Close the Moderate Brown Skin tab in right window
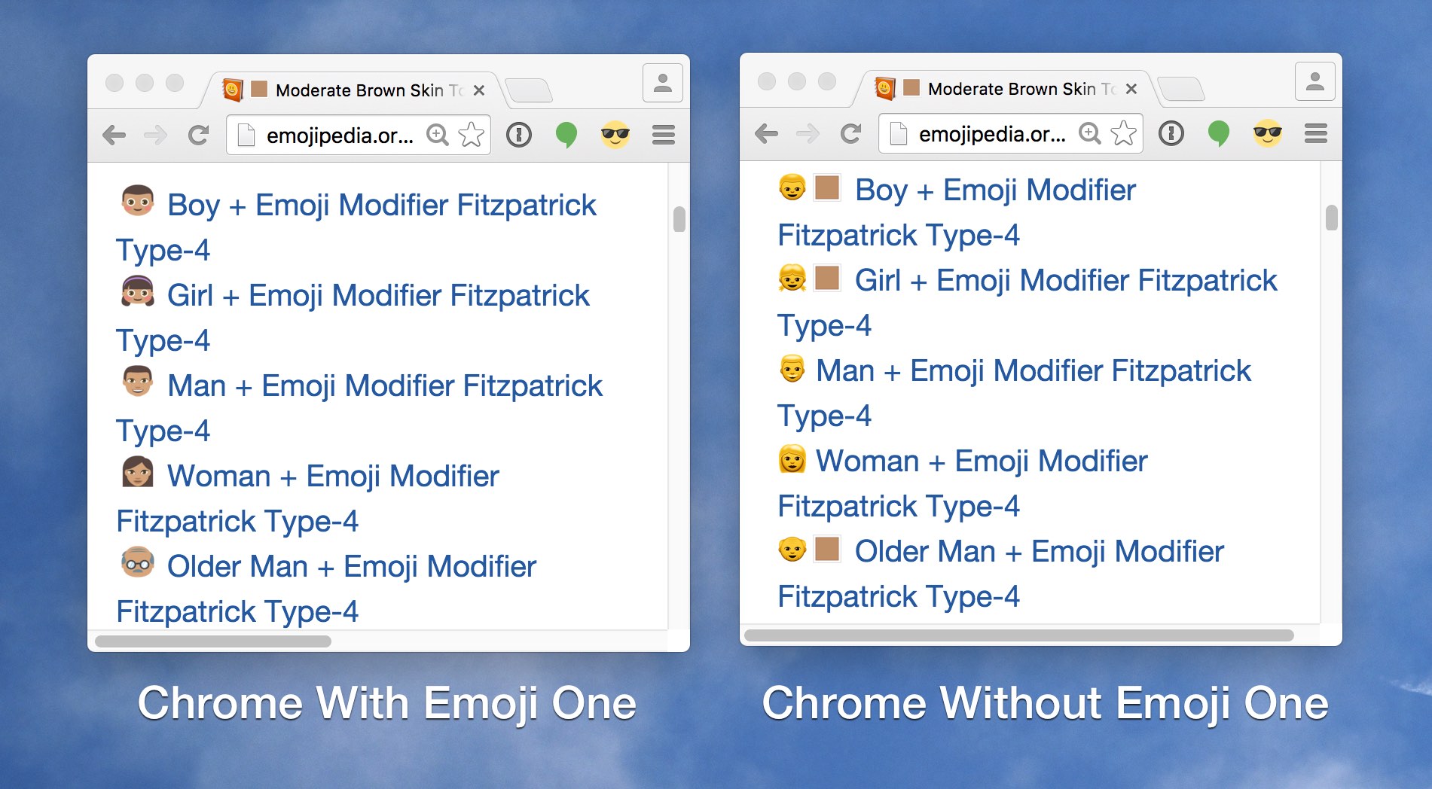Image resolution: width=1432 pixels, height=789 pixels. coord(1131,89)
